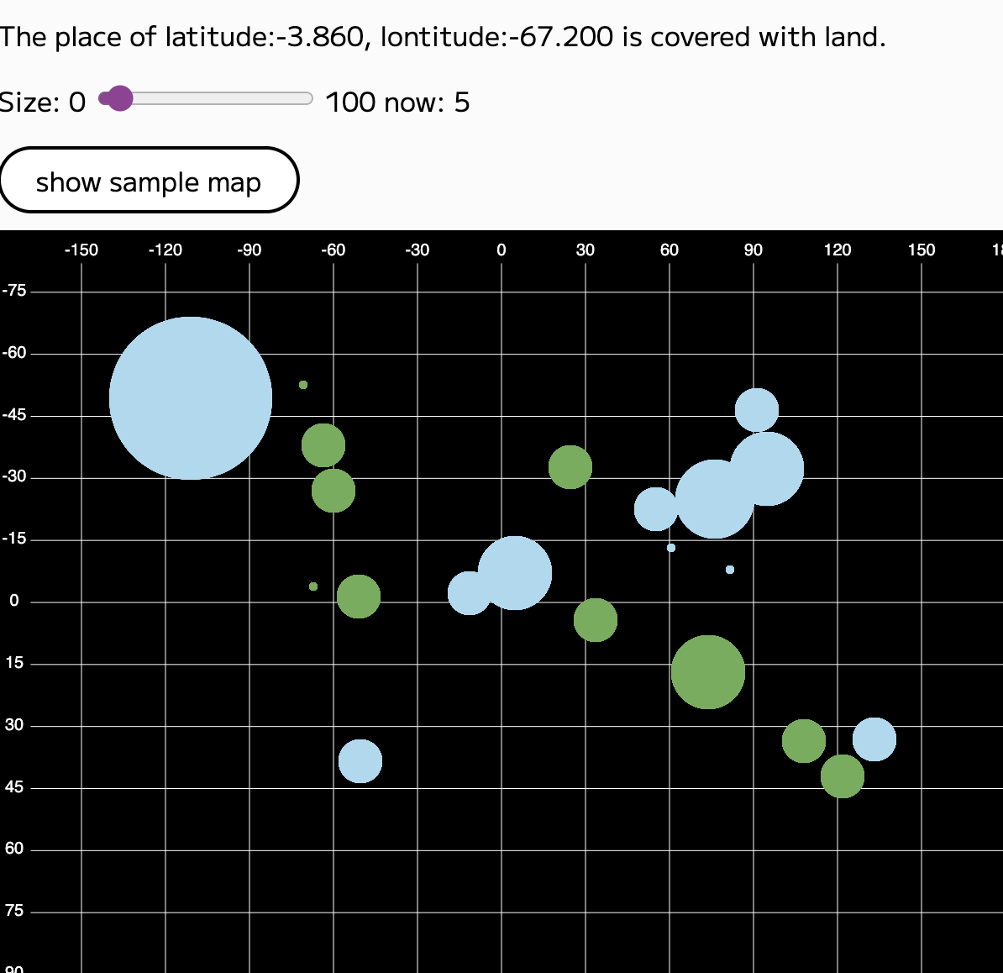Select the green circle on the equator near longitude -50
This screenshot has width=1003, height=973.
(359, 597)
